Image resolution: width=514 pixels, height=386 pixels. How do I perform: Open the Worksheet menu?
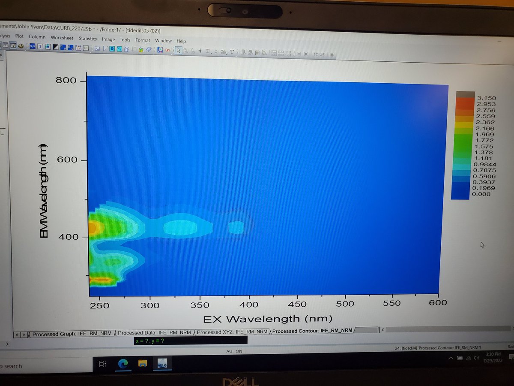[x=62, y=38]
